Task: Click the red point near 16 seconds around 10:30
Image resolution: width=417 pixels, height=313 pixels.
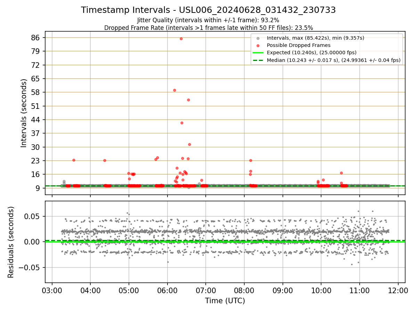Action: click(341, 173)
